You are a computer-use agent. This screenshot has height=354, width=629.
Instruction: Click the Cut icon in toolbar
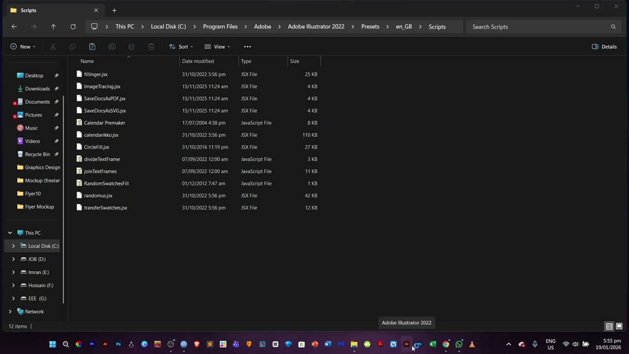click(x=53, y=47)
